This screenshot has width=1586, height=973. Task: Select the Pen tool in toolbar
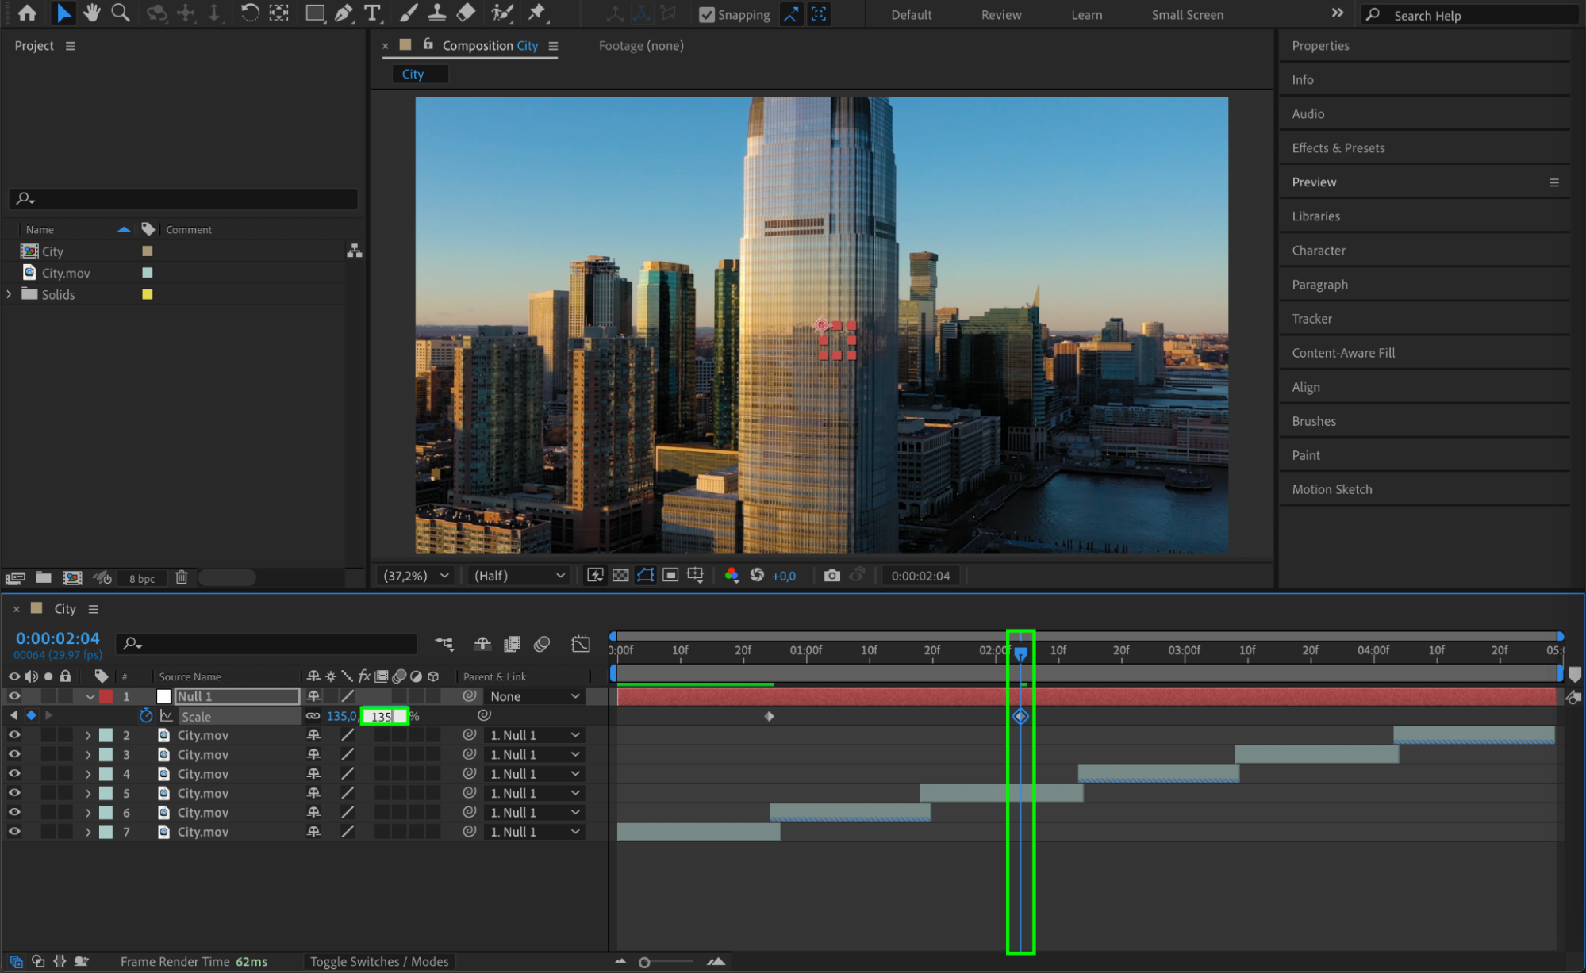[344, 13]
